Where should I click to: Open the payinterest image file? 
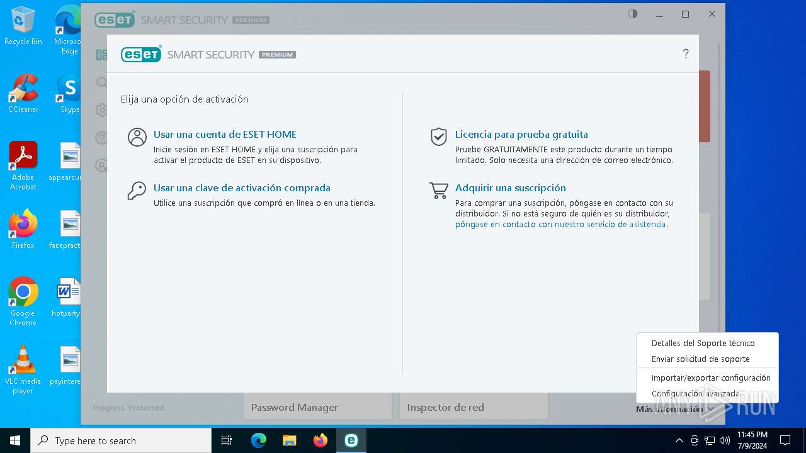65,366
